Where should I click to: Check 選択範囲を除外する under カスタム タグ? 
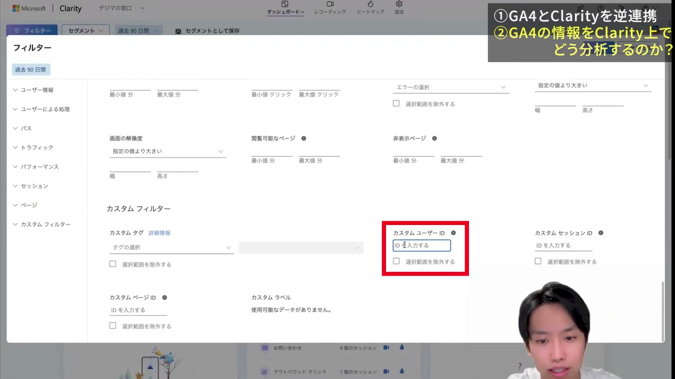tap(112, 264)
